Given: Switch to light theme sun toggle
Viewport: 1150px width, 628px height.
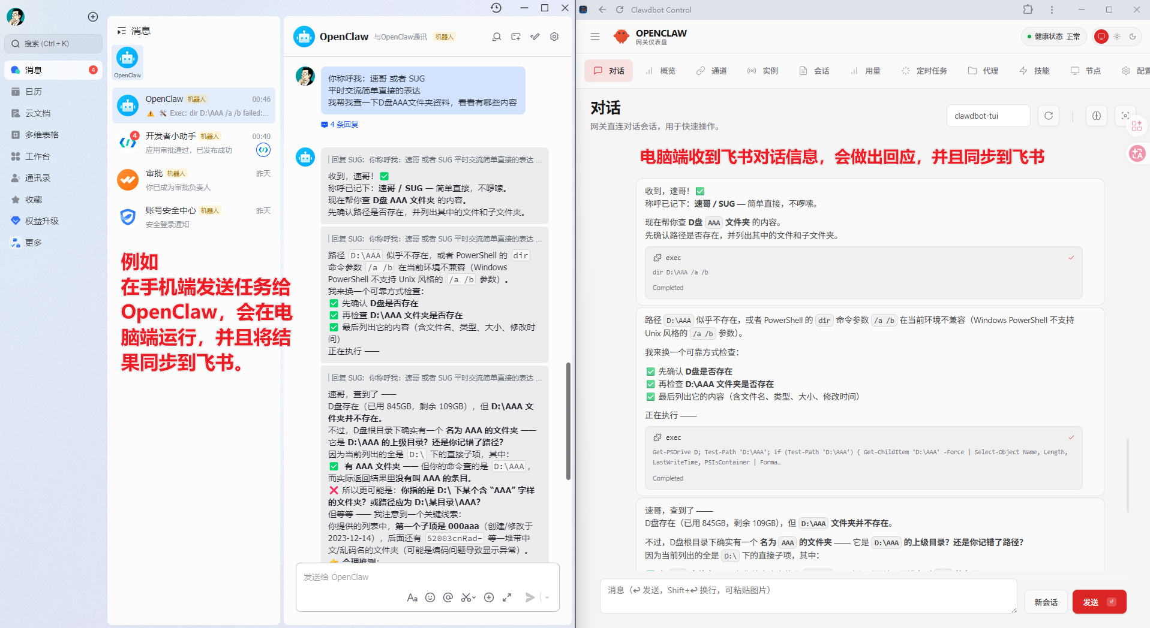Looking at the screenshot, I should (x=1117, y=37).
